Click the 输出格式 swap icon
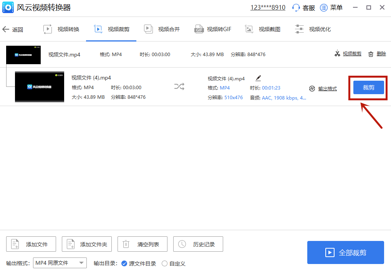This screenshot has width=391, height=274. click(x=312, y=89)
